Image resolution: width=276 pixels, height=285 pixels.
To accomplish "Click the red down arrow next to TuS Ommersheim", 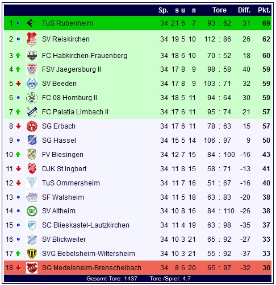I will (x=18, y=183).
